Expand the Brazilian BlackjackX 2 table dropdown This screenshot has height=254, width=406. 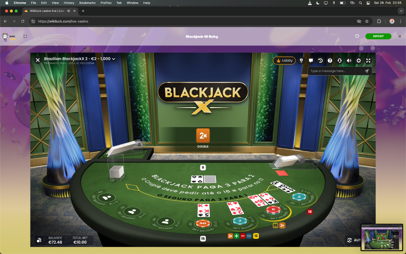114,59
